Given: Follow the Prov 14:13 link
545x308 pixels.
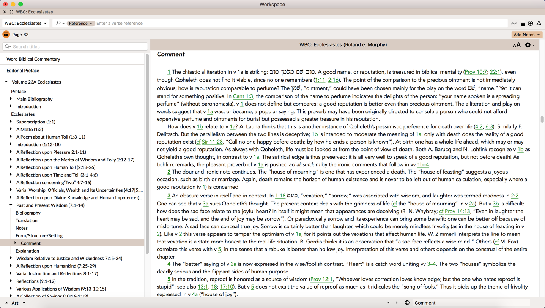Looking at the screenshot, I should coord(457,211).
